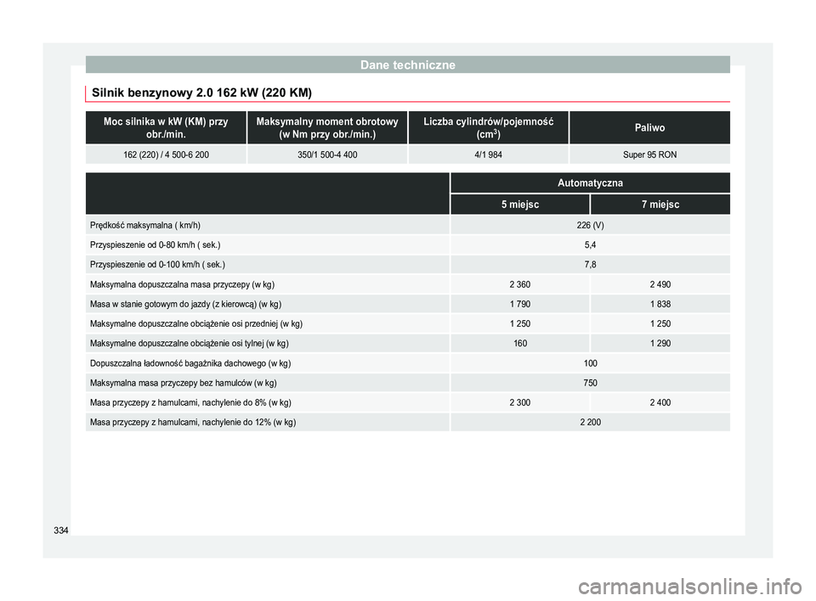Select the 'Liczba cylindrów/pojemność' column header
Viewport: 816px width, 601px height.
487,128
